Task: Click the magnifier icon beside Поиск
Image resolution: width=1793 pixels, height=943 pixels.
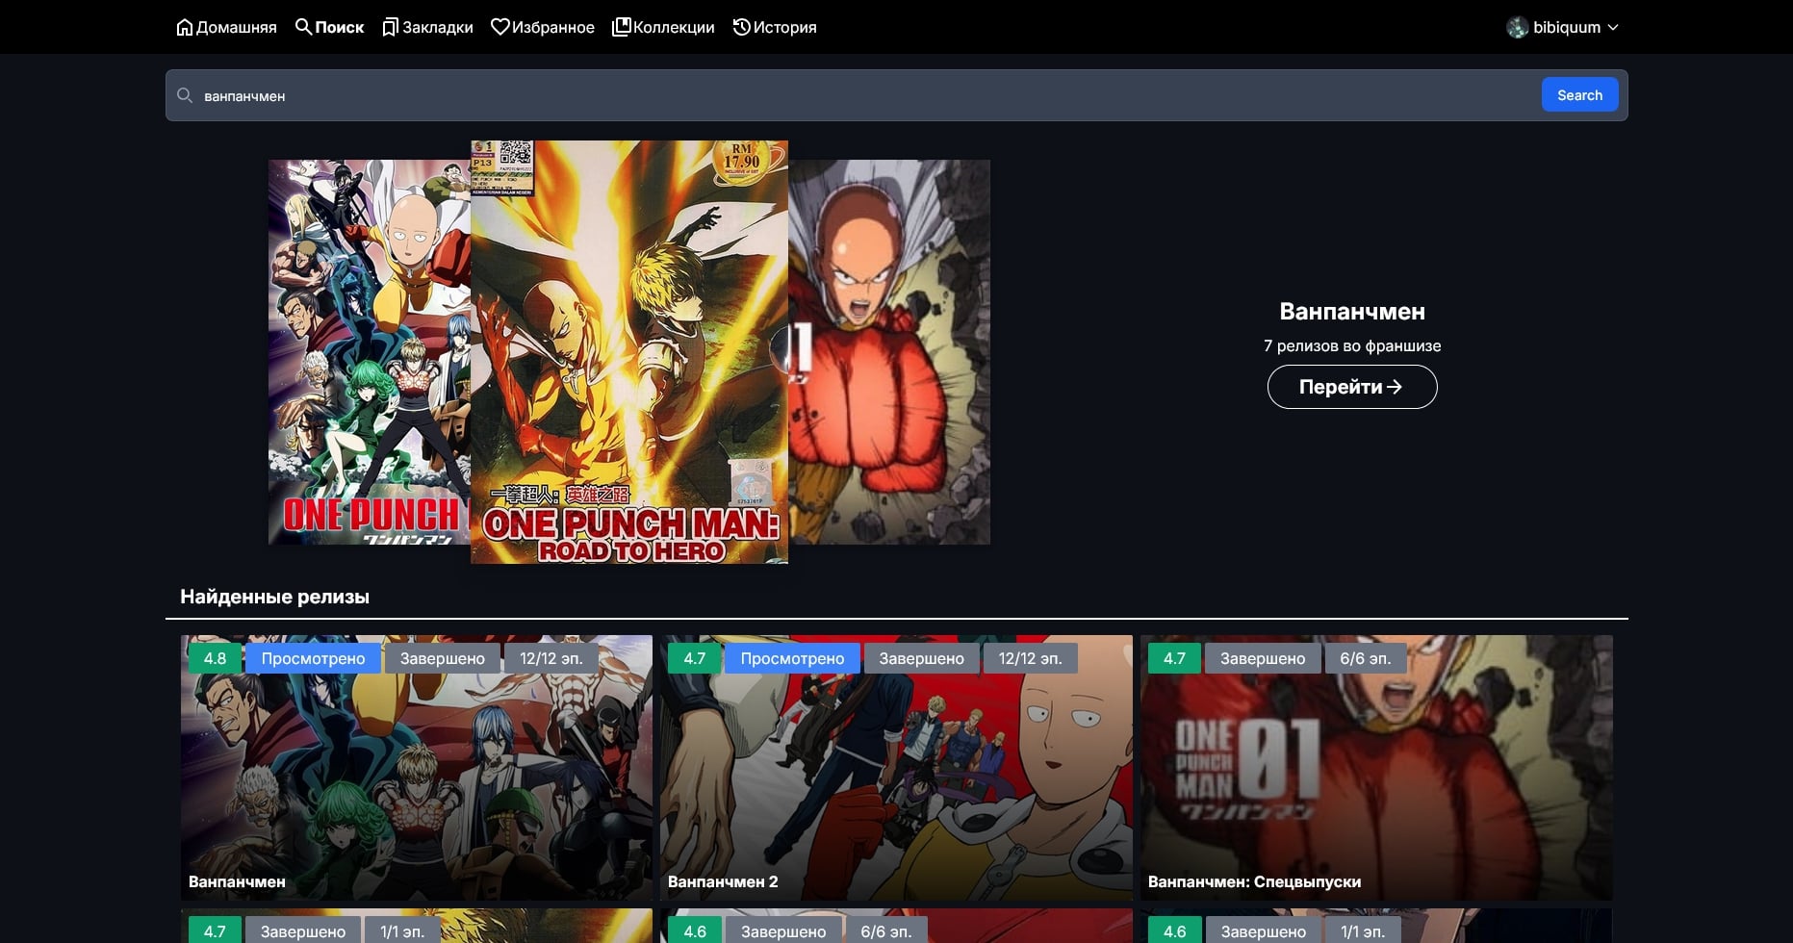Action: tap(303, 27)
